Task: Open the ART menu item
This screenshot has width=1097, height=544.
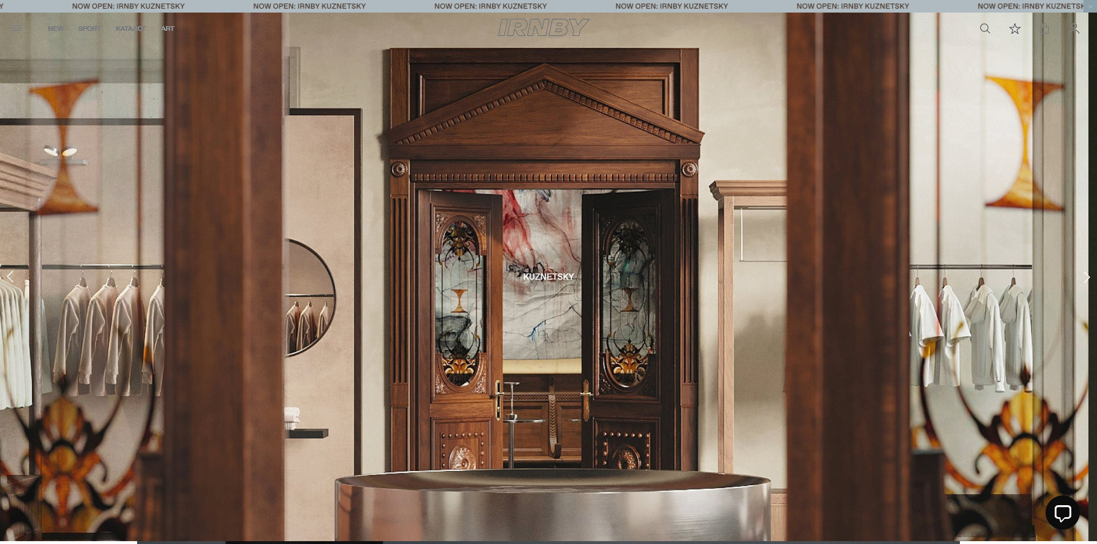Action: [167, 29]
